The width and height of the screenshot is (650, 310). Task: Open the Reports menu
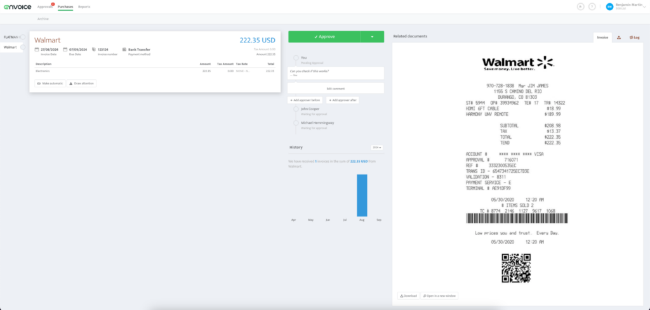(x=84, y=6)
